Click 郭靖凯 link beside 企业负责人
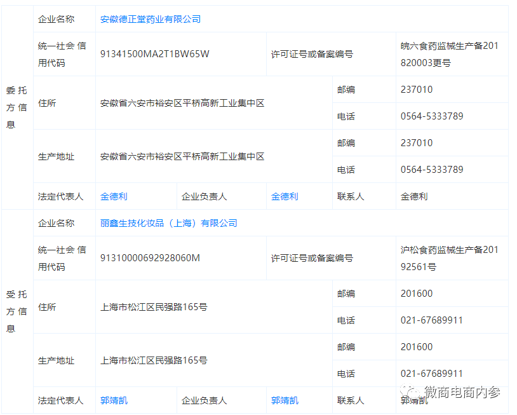Screen dimensions: 517x415 [x=285, y=400]
